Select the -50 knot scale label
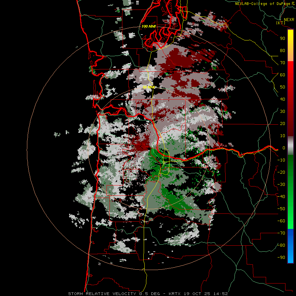Screen dimensions: 296x296 click(x=281, y=209)
